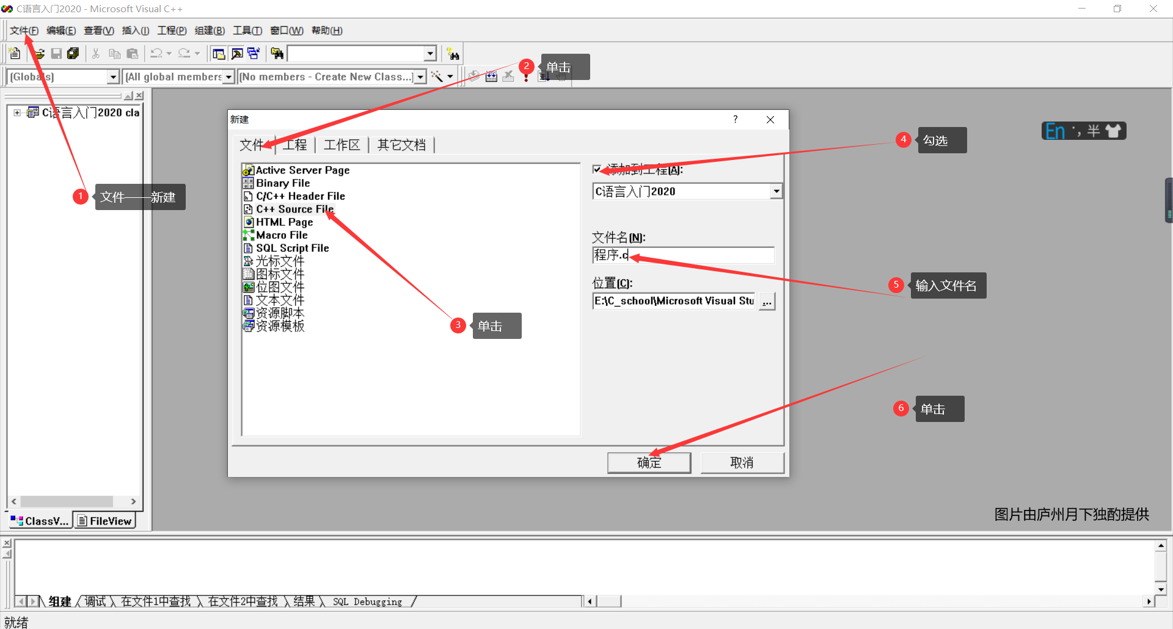Open the 文件(F) menu

pos(24,31)
